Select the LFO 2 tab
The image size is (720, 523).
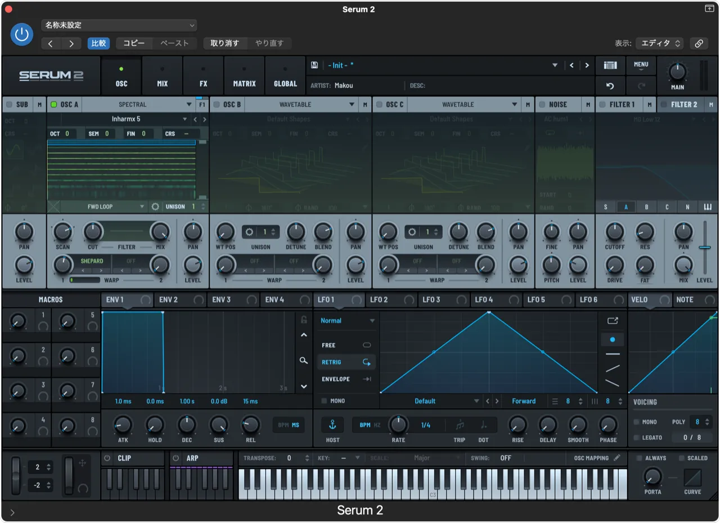[379, 300]
